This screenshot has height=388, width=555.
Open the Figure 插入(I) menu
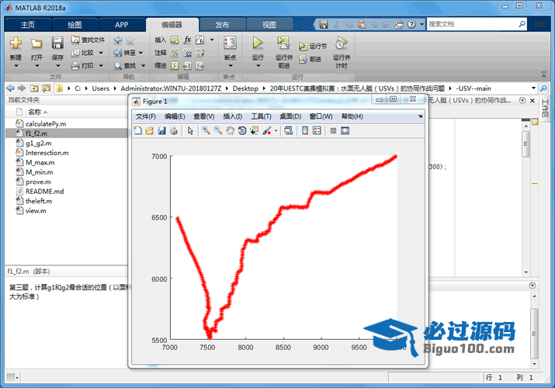[x=233, y=116]
